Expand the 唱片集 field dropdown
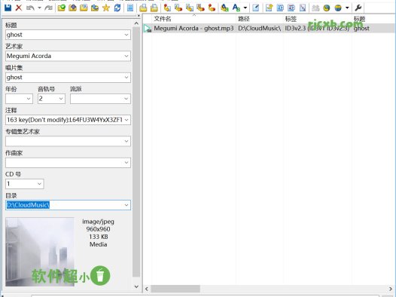 click(126, 78)
